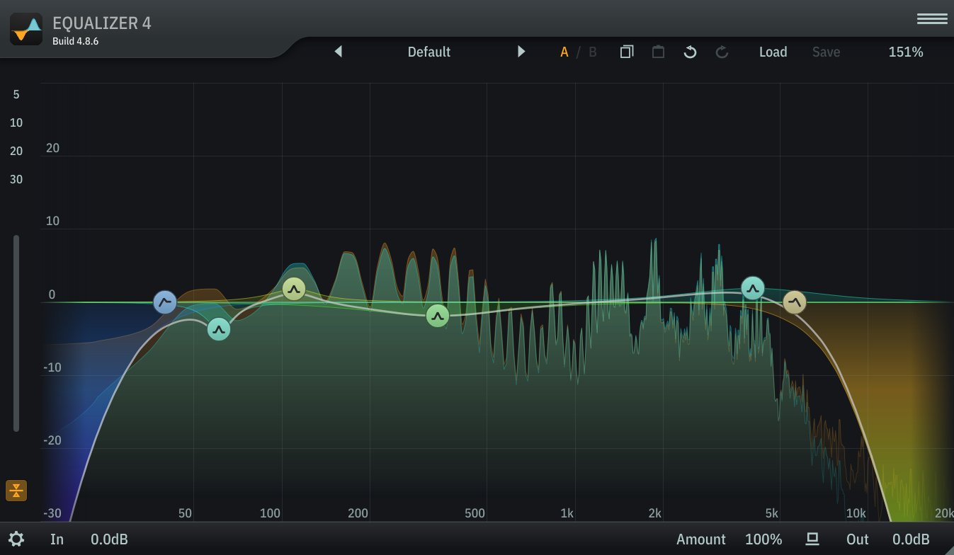Open the settings gear icon
The height and width of the screenshot is (555, 954).
16,539
